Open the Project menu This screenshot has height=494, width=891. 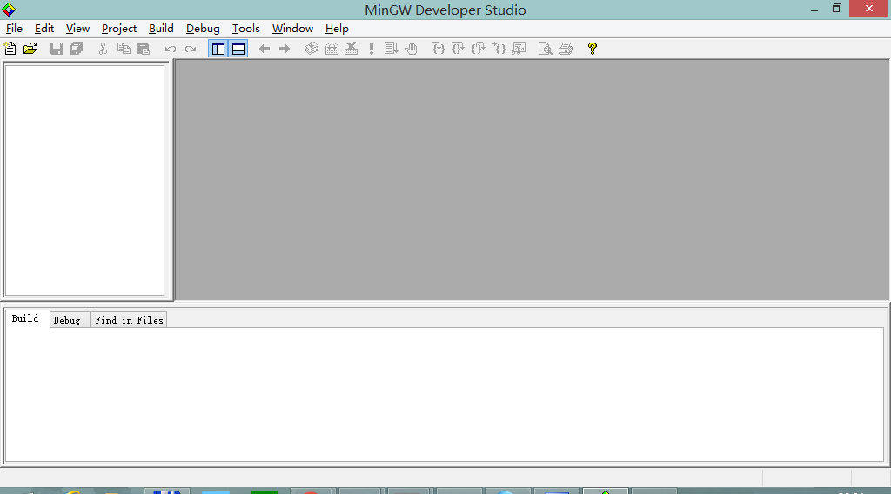tap(119, 29)
